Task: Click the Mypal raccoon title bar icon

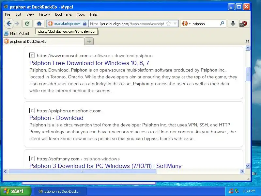Action: tap(6, 7)
